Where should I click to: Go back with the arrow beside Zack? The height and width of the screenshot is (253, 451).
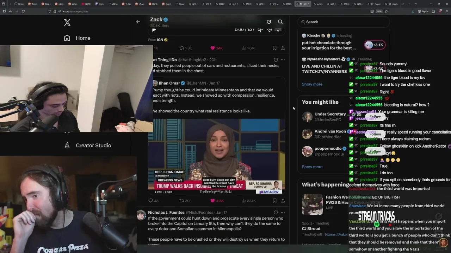tap(138, 22)
